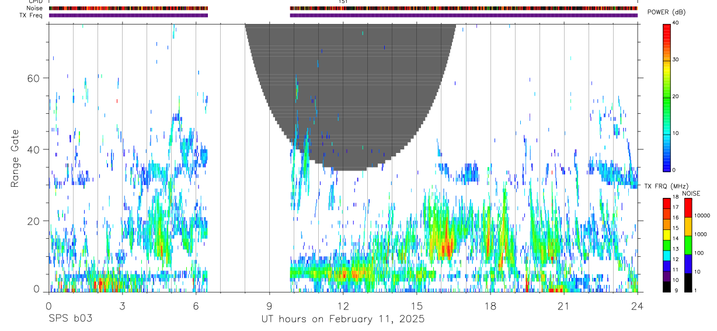Click the 20 tick on the power colorbar
The width and height of the screenshot is (717, 331).
click(x=676, y=97)
